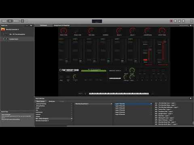The height and width of the screenshot is (145, 194).
Task: Click That Worship Sound logo
Action: pos(69,70)
